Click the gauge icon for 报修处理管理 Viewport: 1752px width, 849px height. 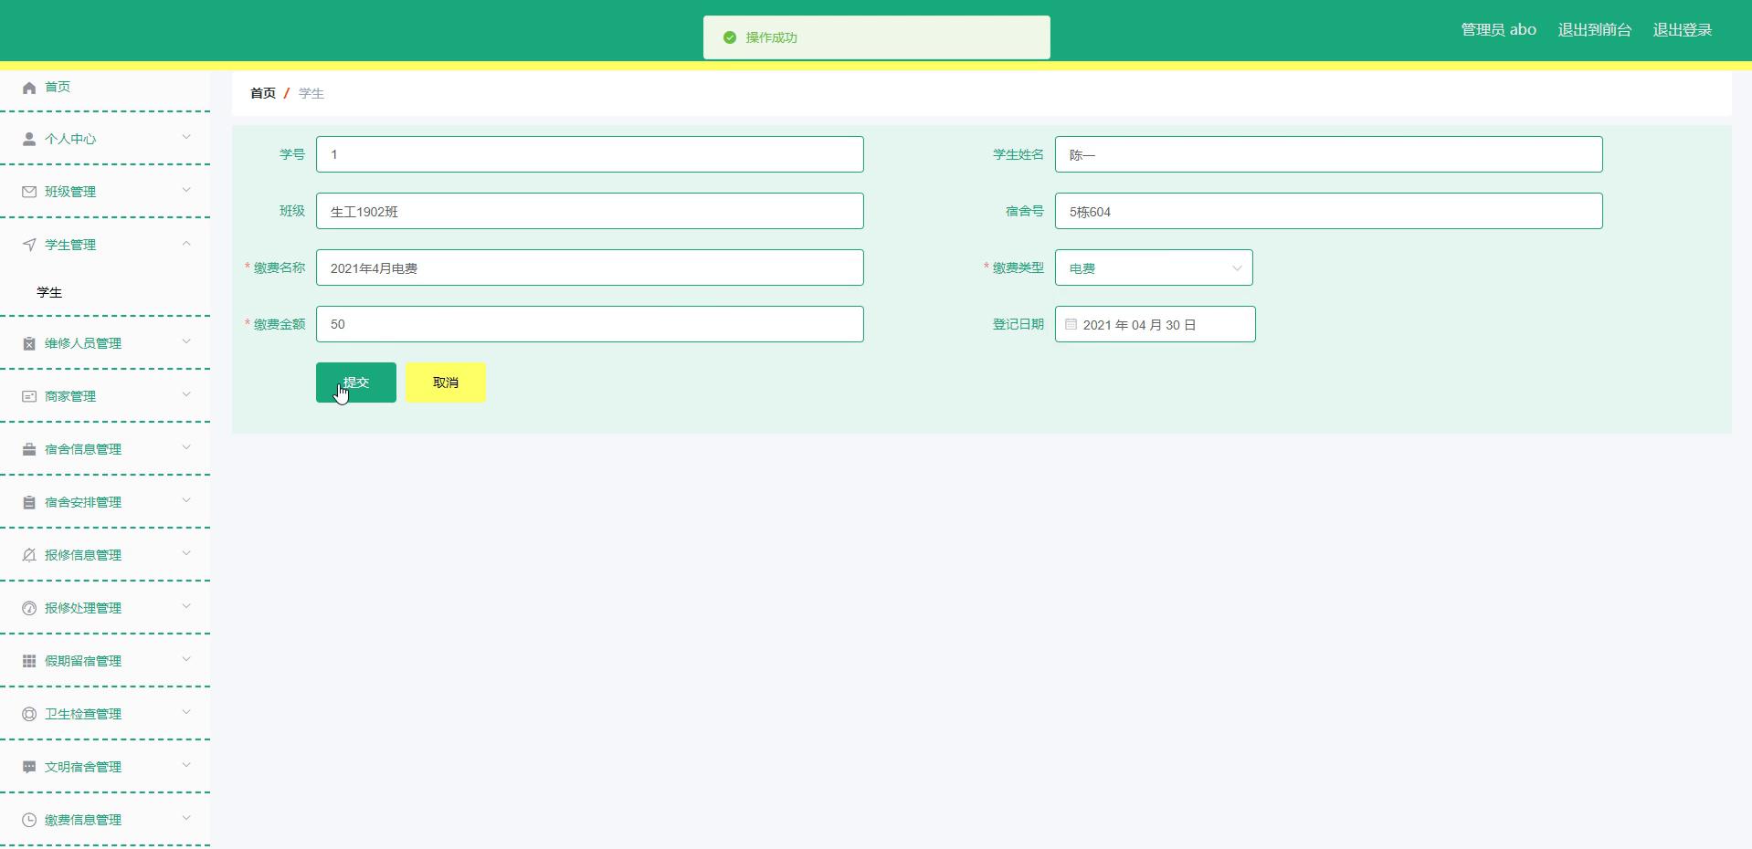tap(29, 608)
